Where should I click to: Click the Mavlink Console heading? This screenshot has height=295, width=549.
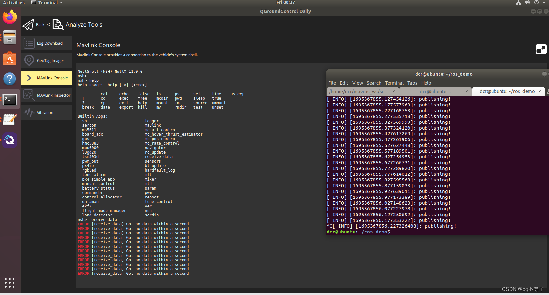(98, 45)
